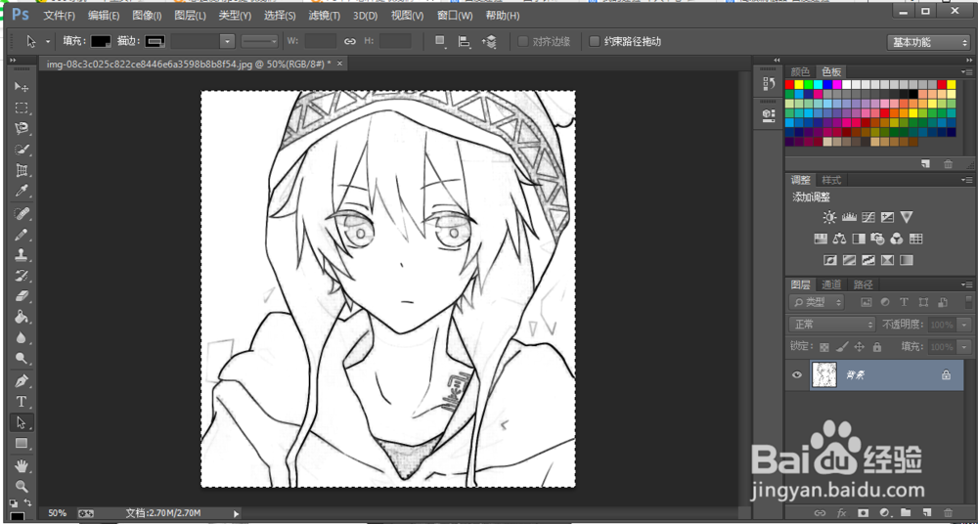
Task: Click the shape 填充 color swatch
Action: click(x=101, y=41)
